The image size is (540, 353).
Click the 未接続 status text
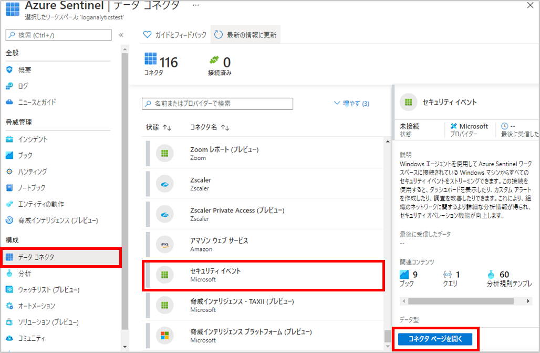click(410, 126)
